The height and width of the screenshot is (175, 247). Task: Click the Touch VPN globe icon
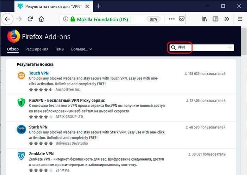tap(21, 76)
